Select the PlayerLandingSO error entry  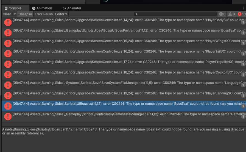124,95
